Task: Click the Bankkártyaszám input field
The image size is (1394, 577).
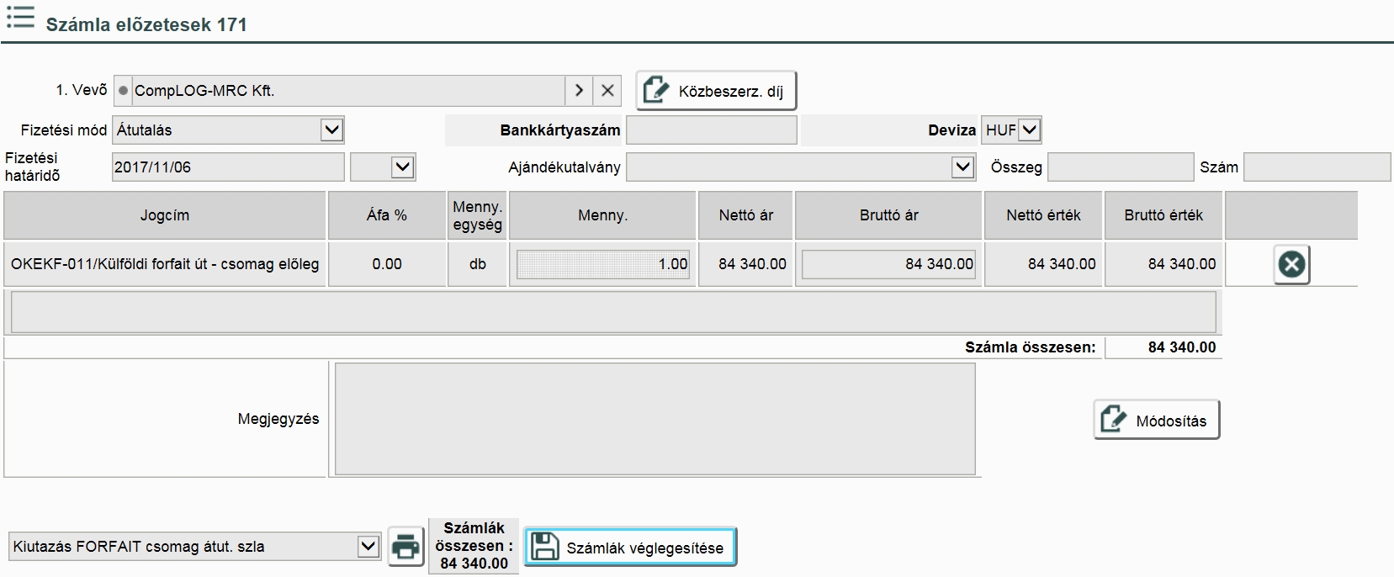Action: point(711,130)
